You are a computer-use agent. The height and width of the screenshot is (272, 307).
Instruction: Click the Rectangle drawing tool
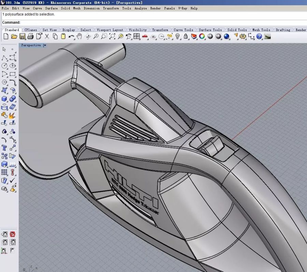(x=13, y=74)
